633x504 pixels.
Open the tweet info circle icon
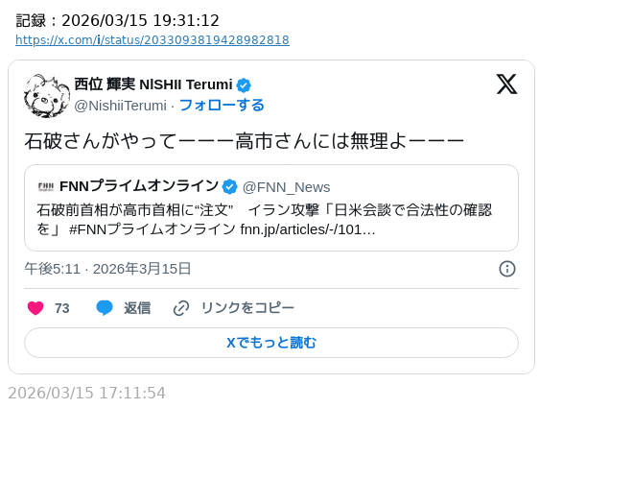click(507, 269)
